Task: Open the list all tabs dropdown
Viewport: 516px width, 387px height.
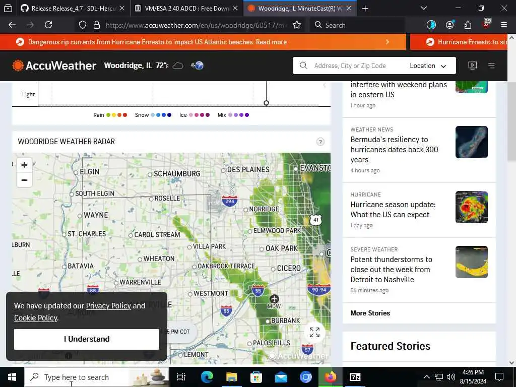Action: click(424, 8)
